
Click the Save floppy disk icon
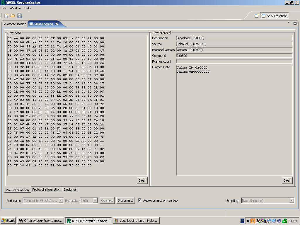point(19,16)
